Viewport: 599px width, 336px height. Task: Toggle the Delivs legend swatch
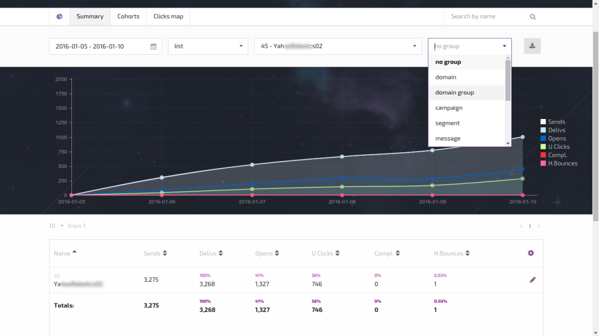click(543, 130)
